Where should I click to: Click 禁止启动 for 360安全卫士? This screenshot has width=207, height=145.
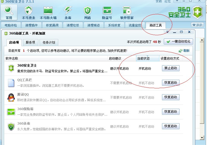pyautogui.click(x=171, y=68)
